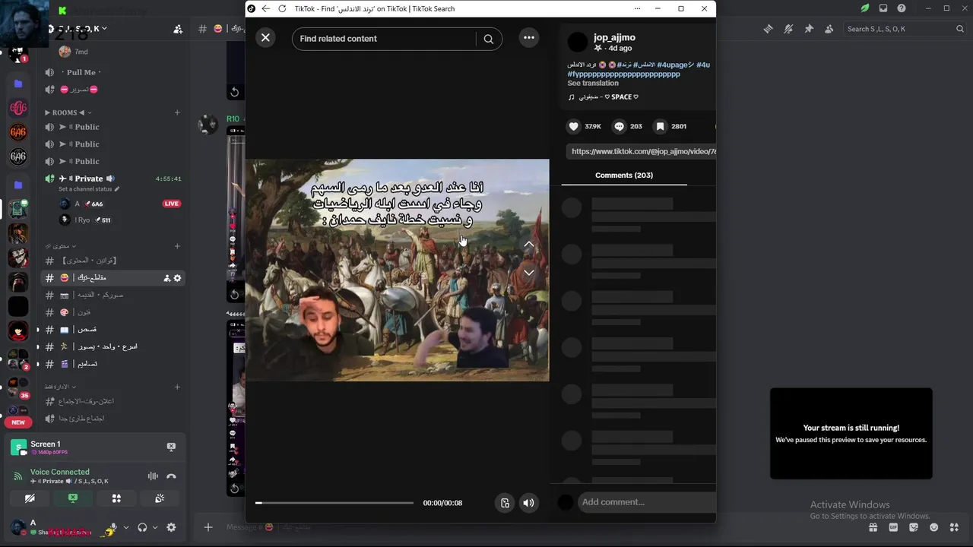Open the sticker picker

coord(914,527)
